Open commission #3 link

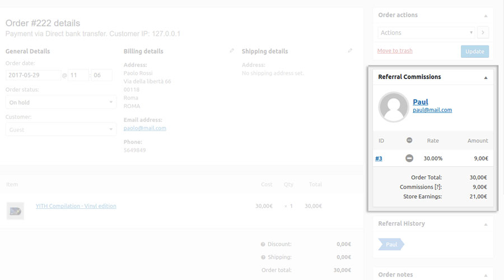tap(379, 158)
